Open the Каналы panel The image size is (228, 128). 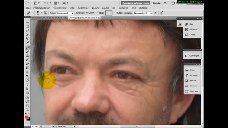192,86
